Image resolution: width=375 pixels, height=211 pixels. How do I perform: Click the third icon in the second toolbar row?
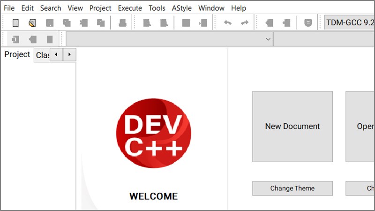[x=50, y=39]
